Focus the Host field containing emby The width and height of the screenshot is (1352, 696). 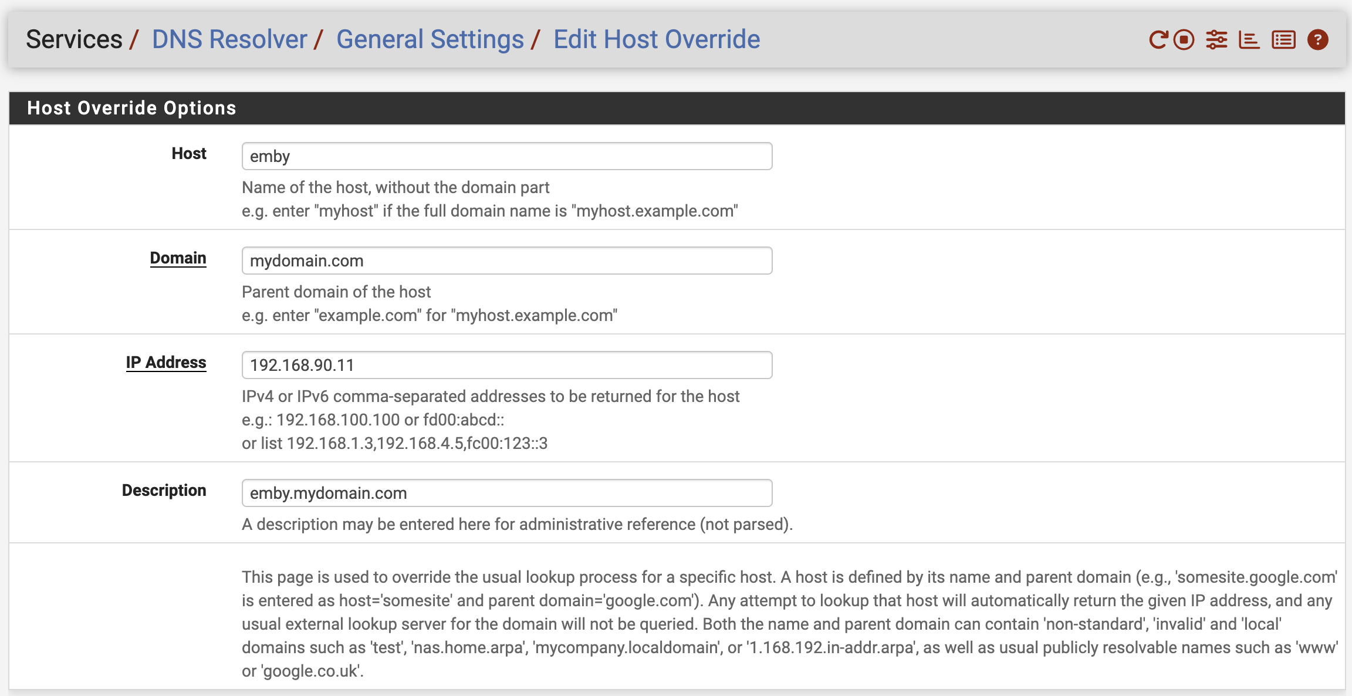tap(506, 156)
